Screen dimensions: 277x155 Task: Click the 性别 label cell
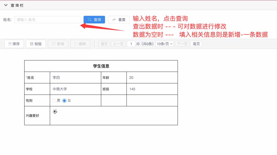point(37,100)
